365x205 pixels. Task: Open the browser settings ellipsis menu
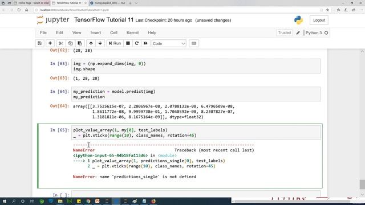[x=361, y=10]
